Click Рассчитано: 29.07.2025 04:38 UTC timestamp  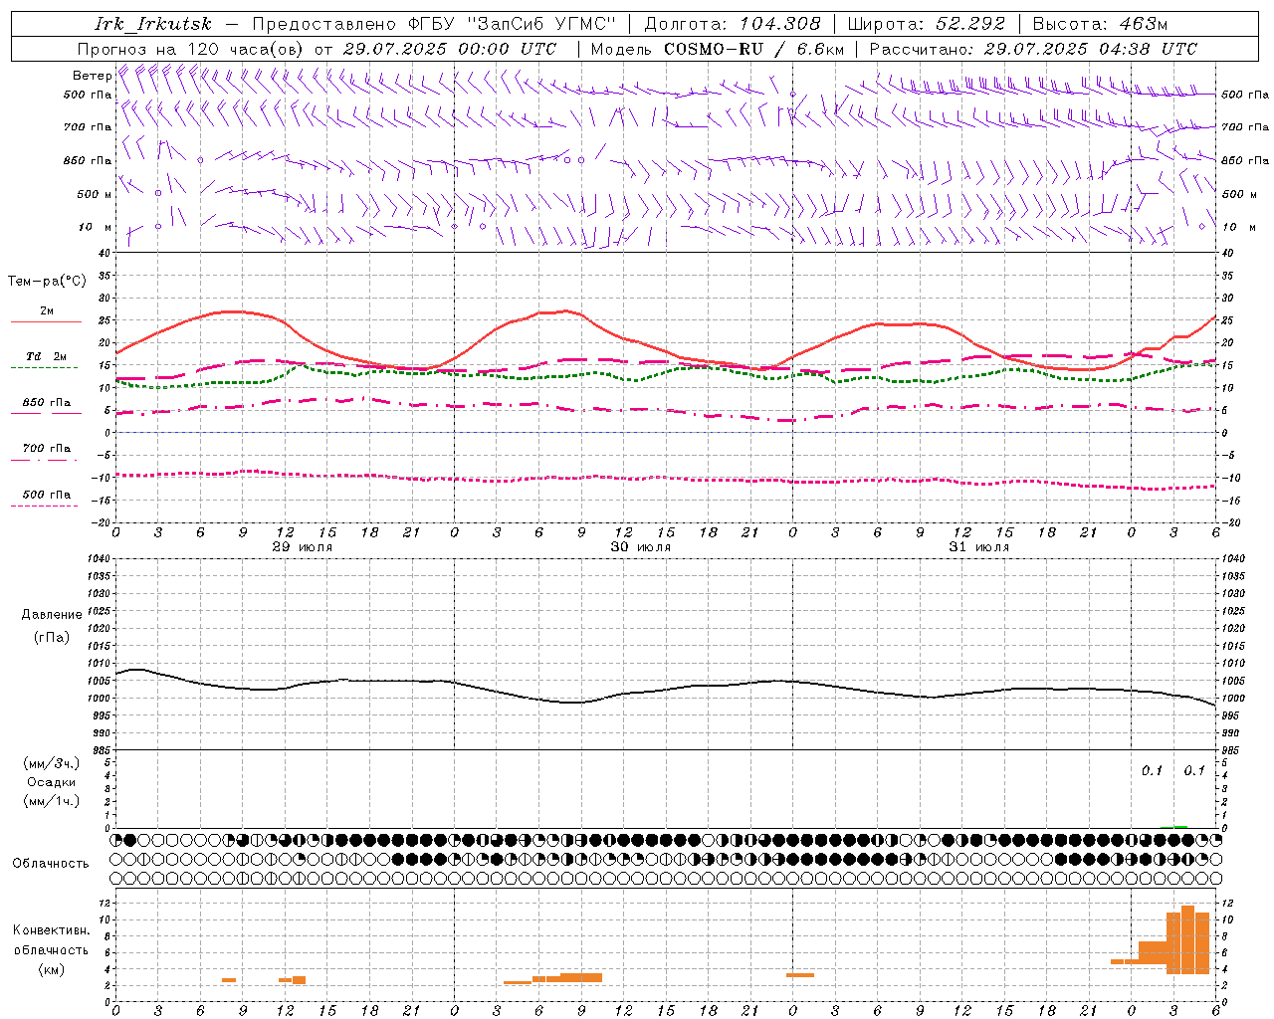pyautogui.click(x=1033, y=49)
